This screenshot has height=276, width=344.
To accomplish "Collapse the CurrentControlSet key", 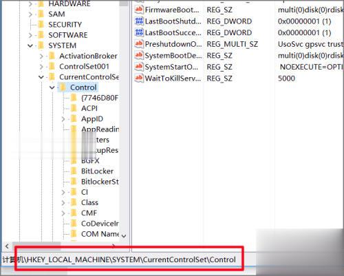I will point(41,77).
